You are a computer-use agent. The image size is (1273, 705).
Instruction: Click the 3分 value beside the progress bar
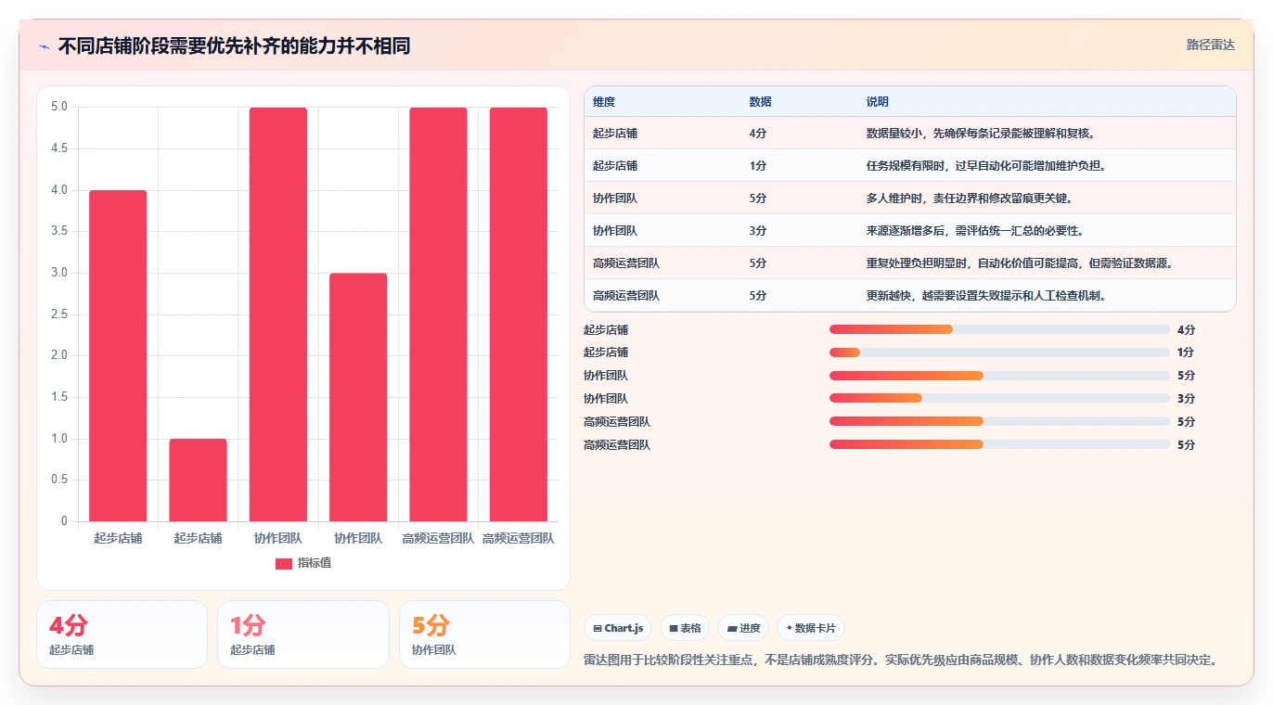(1186, 399)
